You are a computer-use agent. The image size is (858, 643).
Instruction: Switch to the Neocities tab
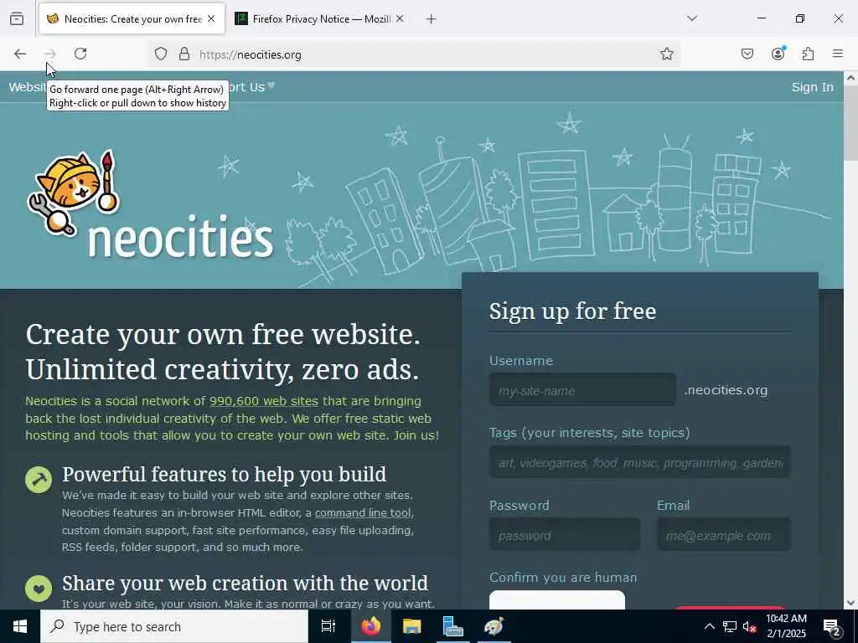[x=132, y=18]
